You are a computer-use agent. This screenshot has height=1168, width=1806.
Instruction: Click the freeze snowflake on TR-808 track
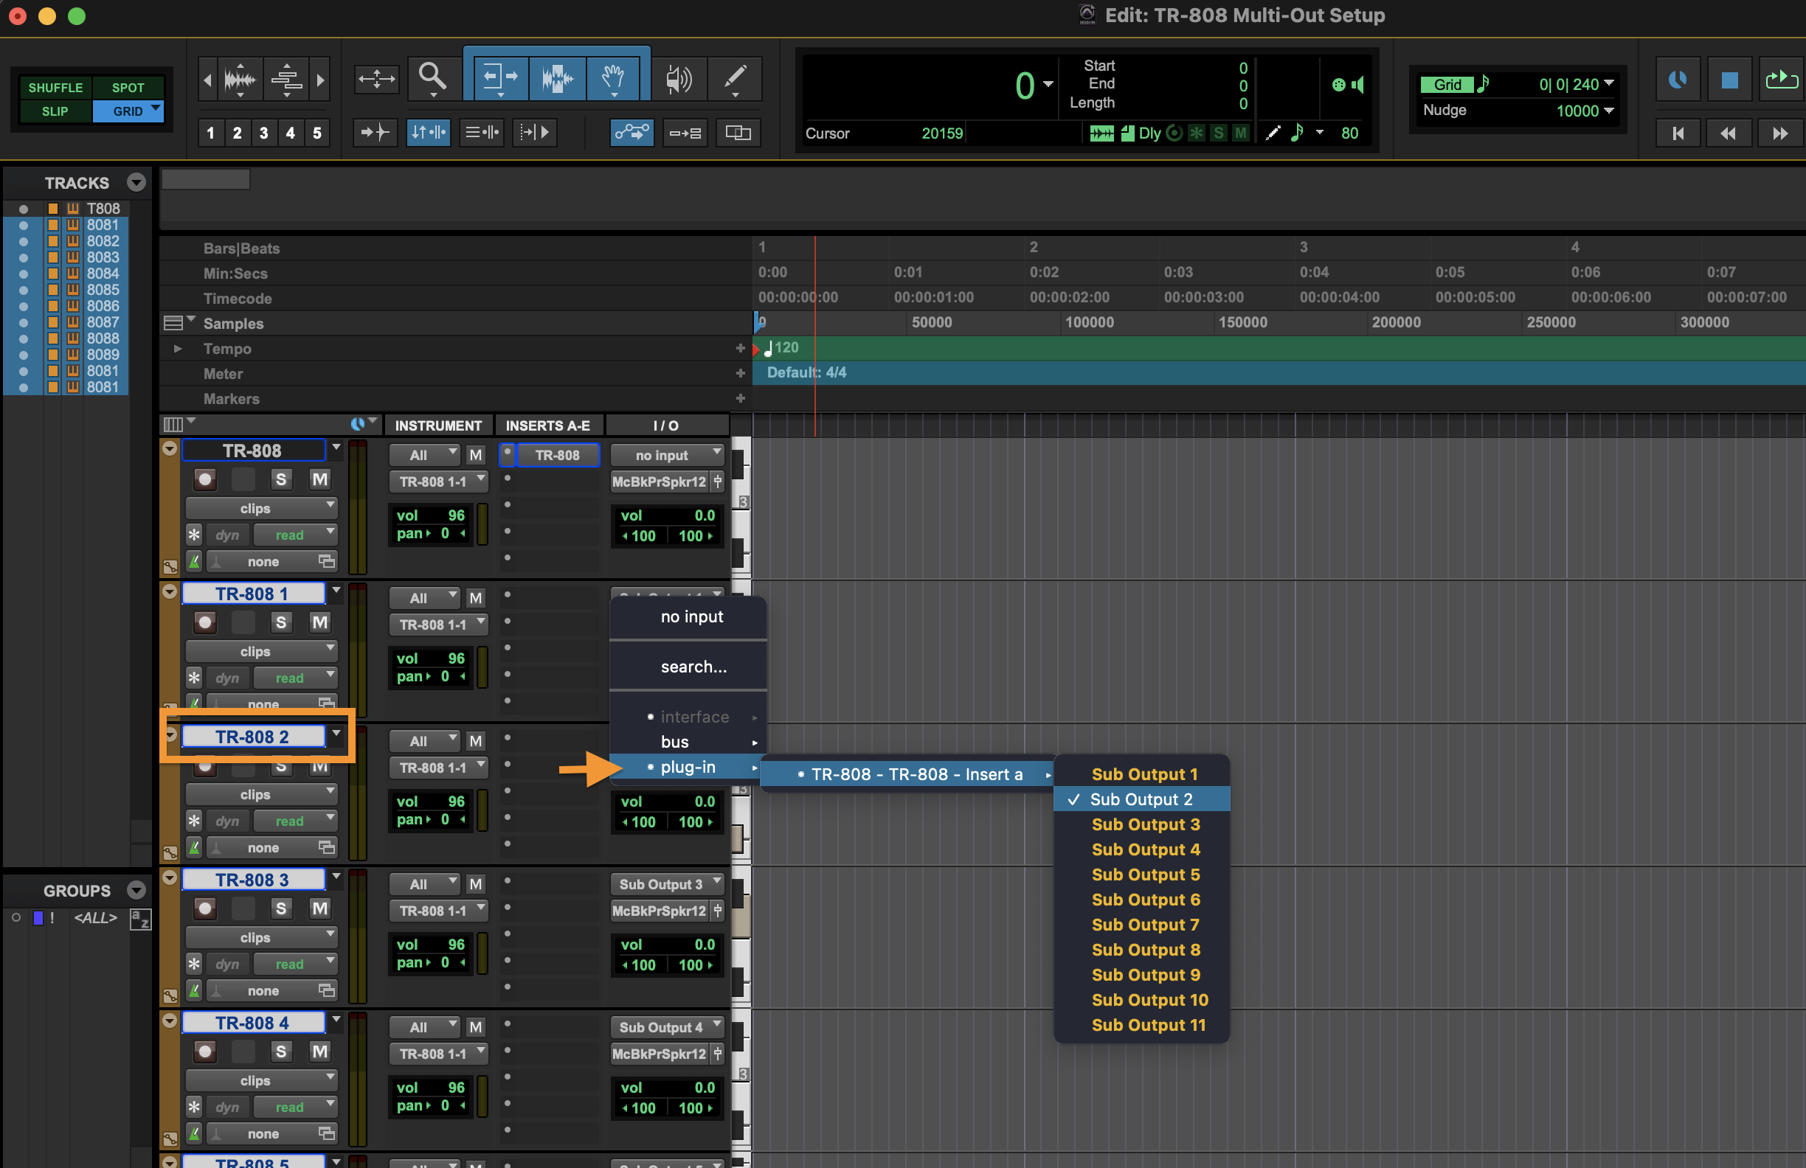pyautogui.click(x=194, y=534)
